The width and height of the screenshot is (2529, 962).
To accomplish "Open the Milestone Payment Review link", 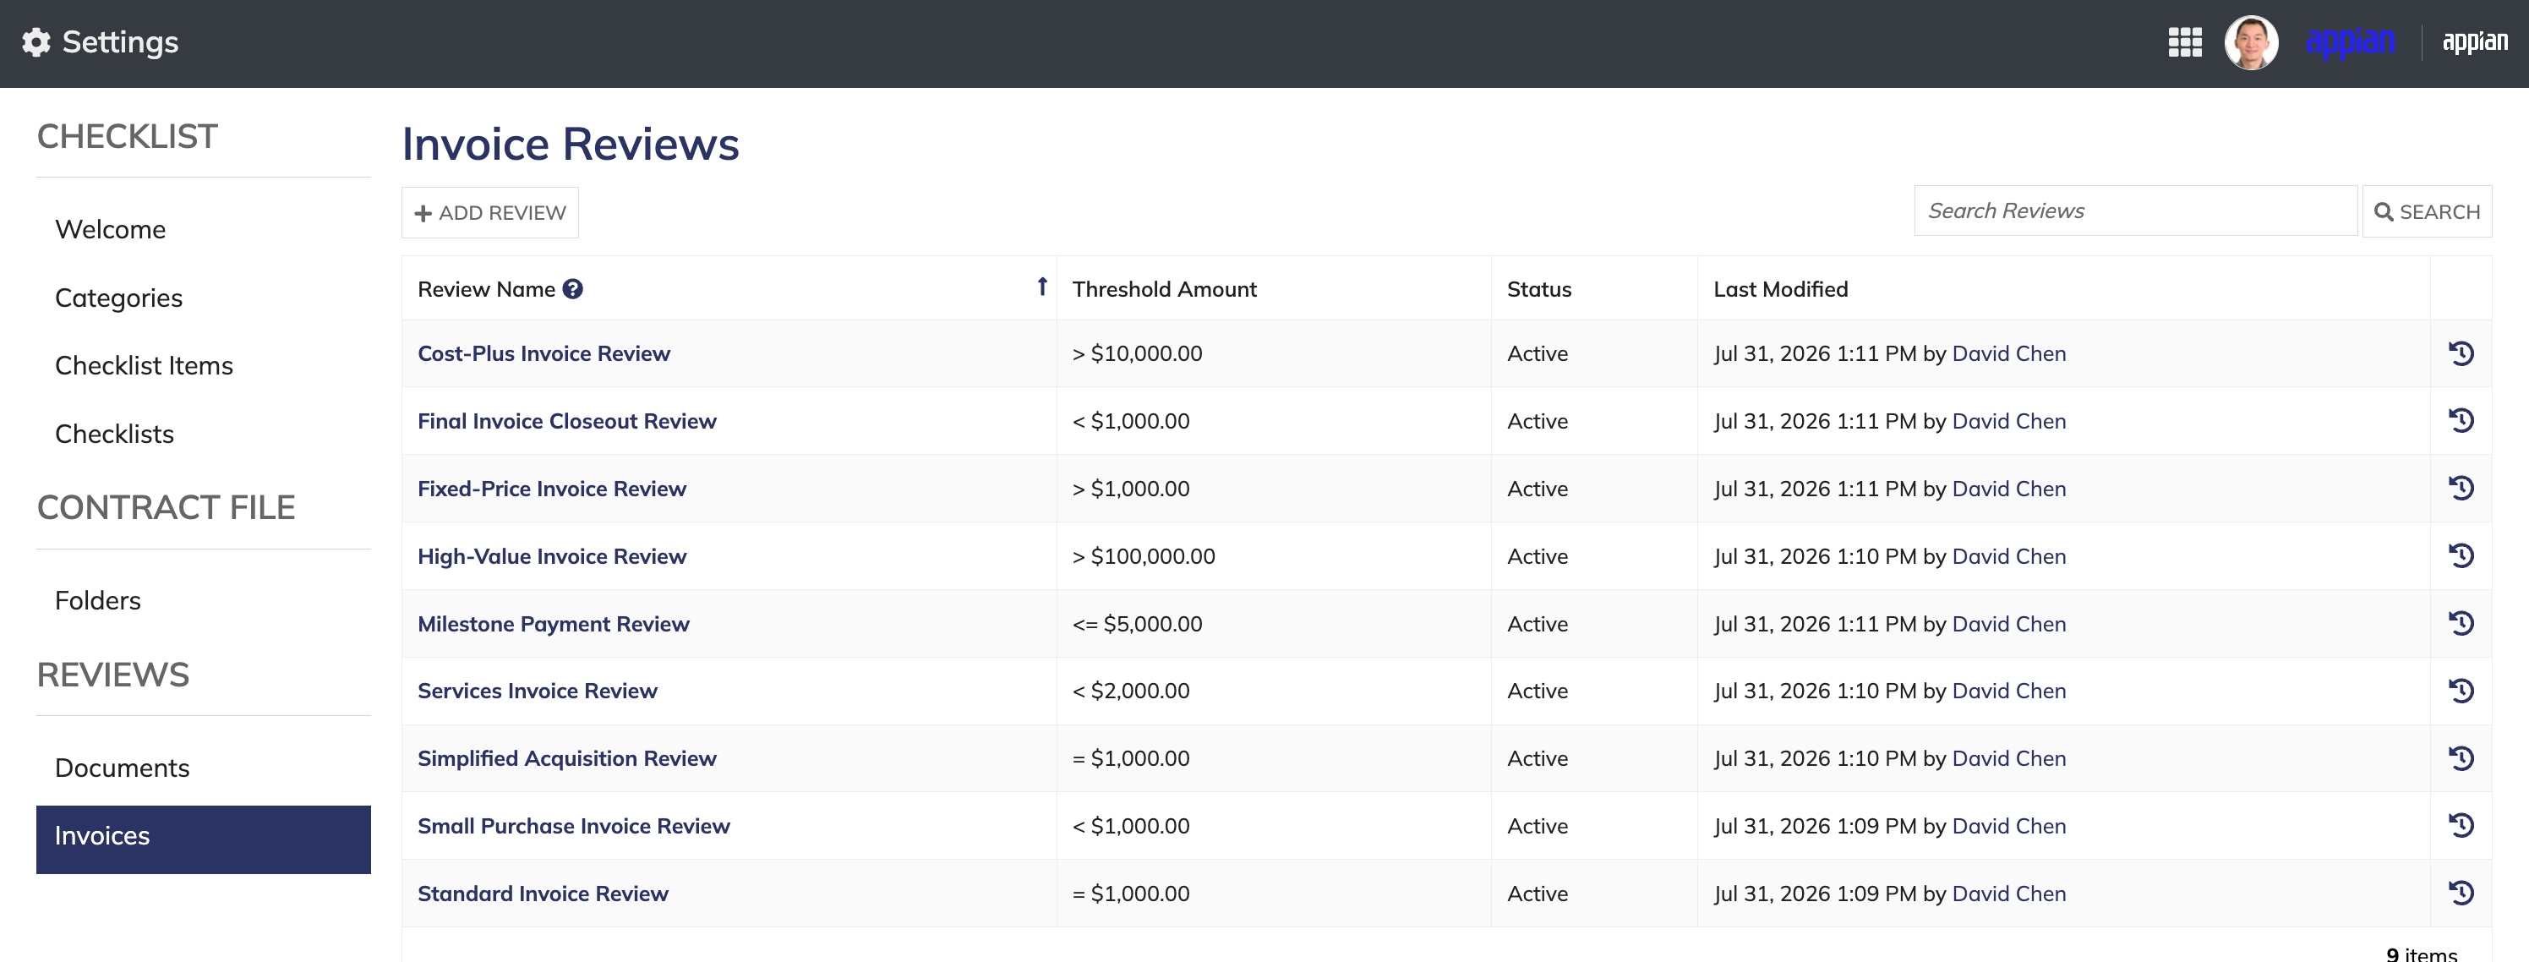I will pyautogui.click(x=553, y=625).
